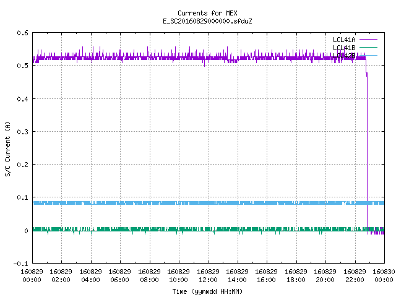
Task: Select the E_SC20160829000000.sfduZ file name subtitle
Action: [x=207, y=21]
